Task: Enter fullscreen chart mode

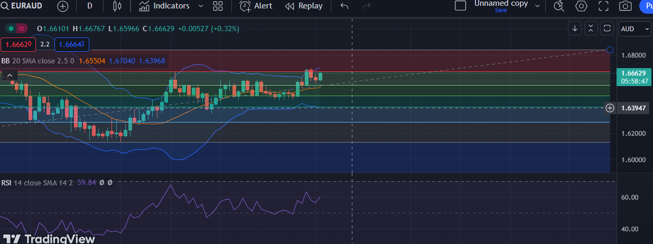Action: click(603, 6)
